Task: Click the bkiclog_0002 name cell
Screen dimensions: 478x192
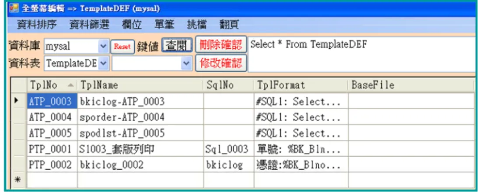Action: (x=140, y=165)
